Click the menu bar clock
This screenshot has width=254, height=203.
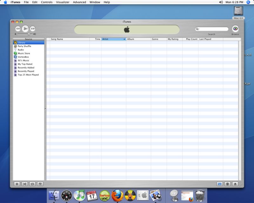pos(234,2)
